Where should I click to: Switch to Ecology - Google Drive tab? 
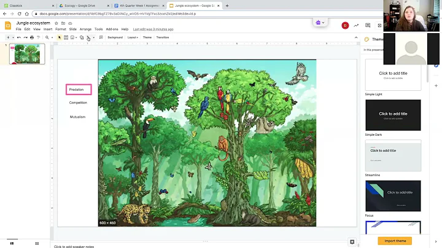pyautogui.click(x=84, y=6)
